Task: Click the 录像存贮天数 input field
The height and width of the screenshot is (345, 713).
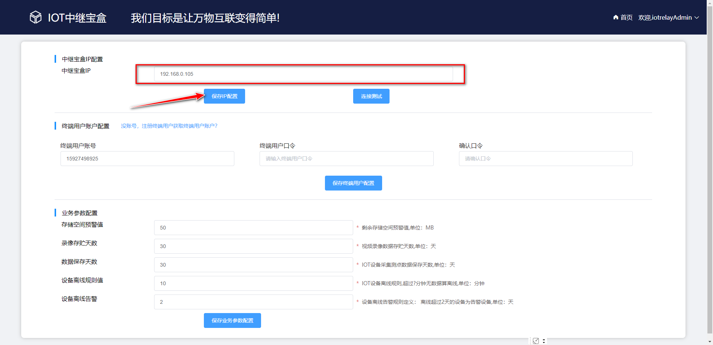Action: [254, 246]
